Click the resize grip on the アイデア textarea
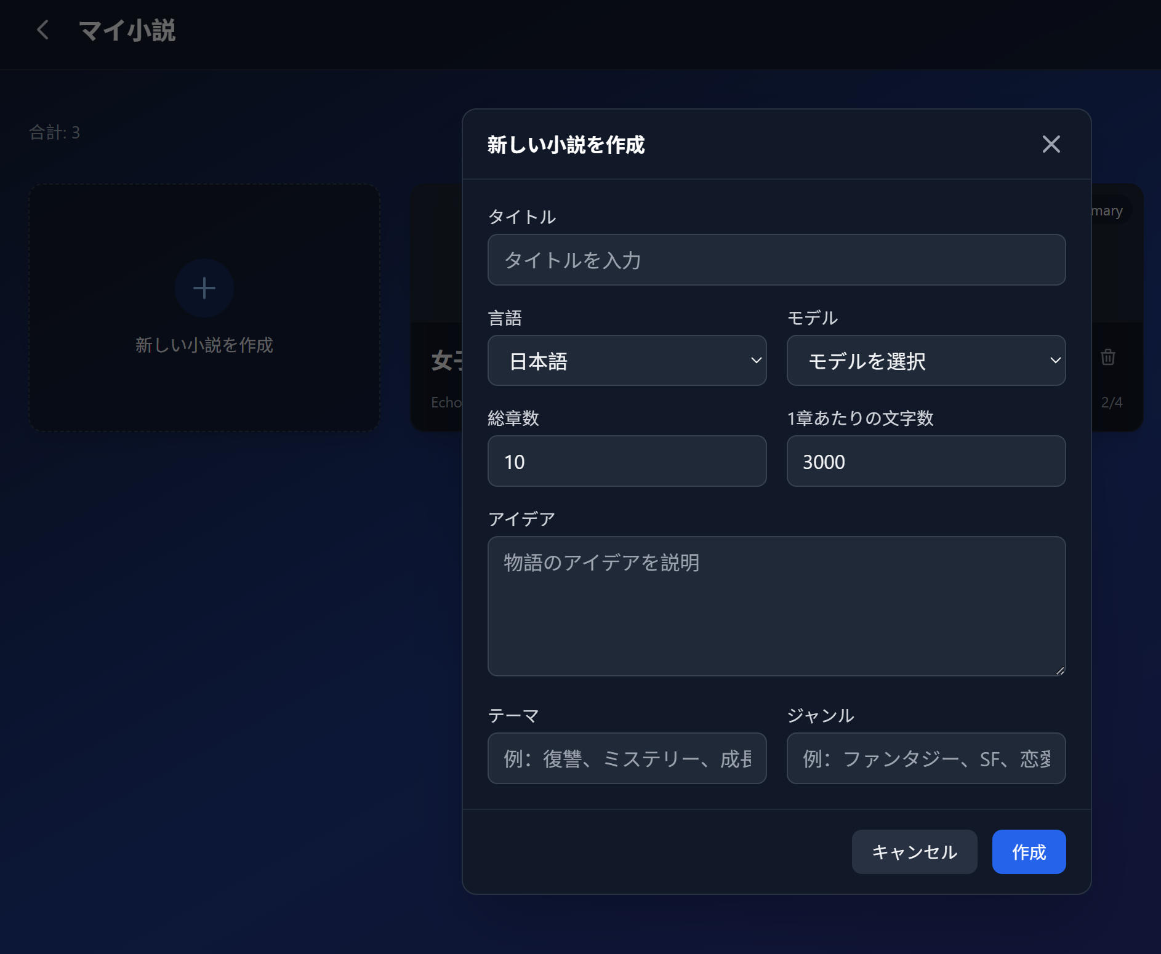The width and height of the screenshot is (1161, 954). click(x=1060, y=670)
